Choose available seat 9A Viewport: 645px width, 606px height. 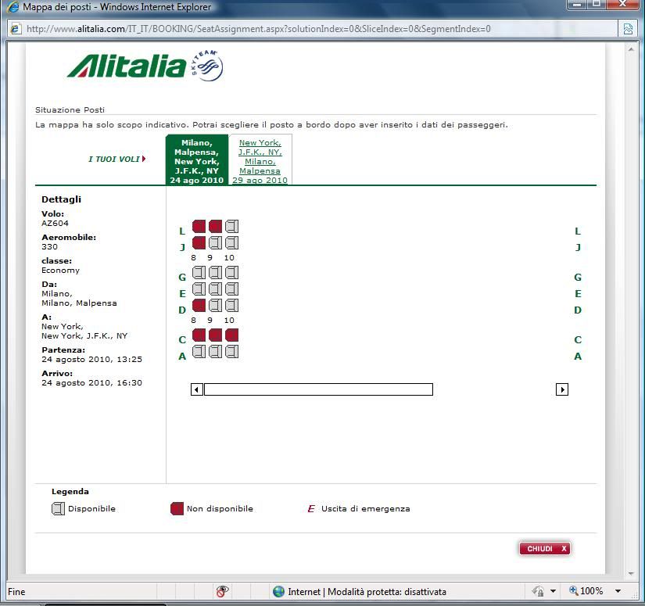pyautogui.click(x=216, y=351)
